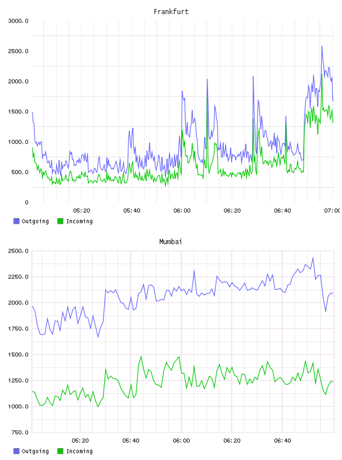Click the 0 y-axis label on Frankfurt
Image resolution: width=342 pixels, height=460 pixels.
click(26, 202)
